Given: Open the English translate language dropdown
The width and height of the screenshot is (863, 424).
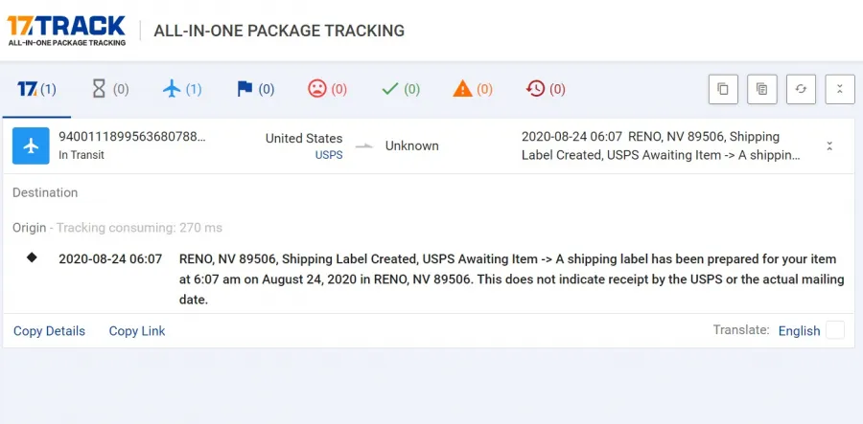Looking at the screenshot, I should click(799, 331).
